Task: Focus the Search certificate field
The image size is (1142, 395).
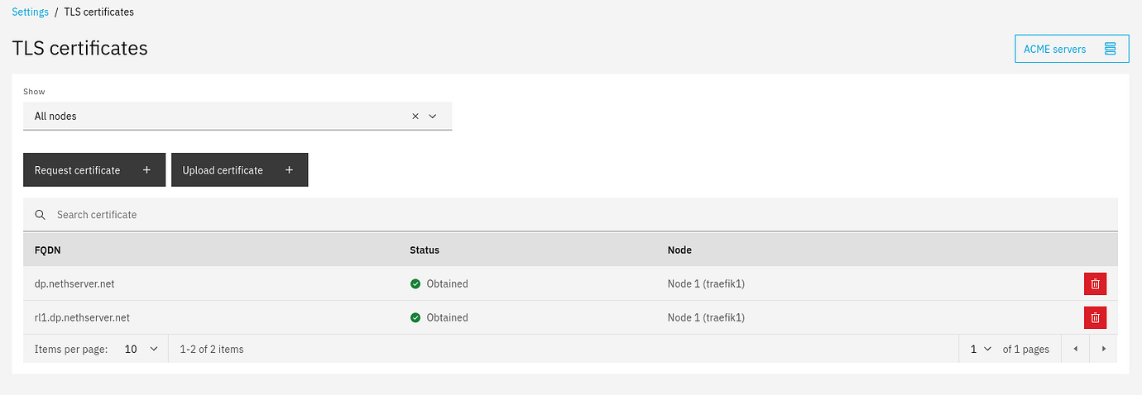Action: (x=570, y=215)
